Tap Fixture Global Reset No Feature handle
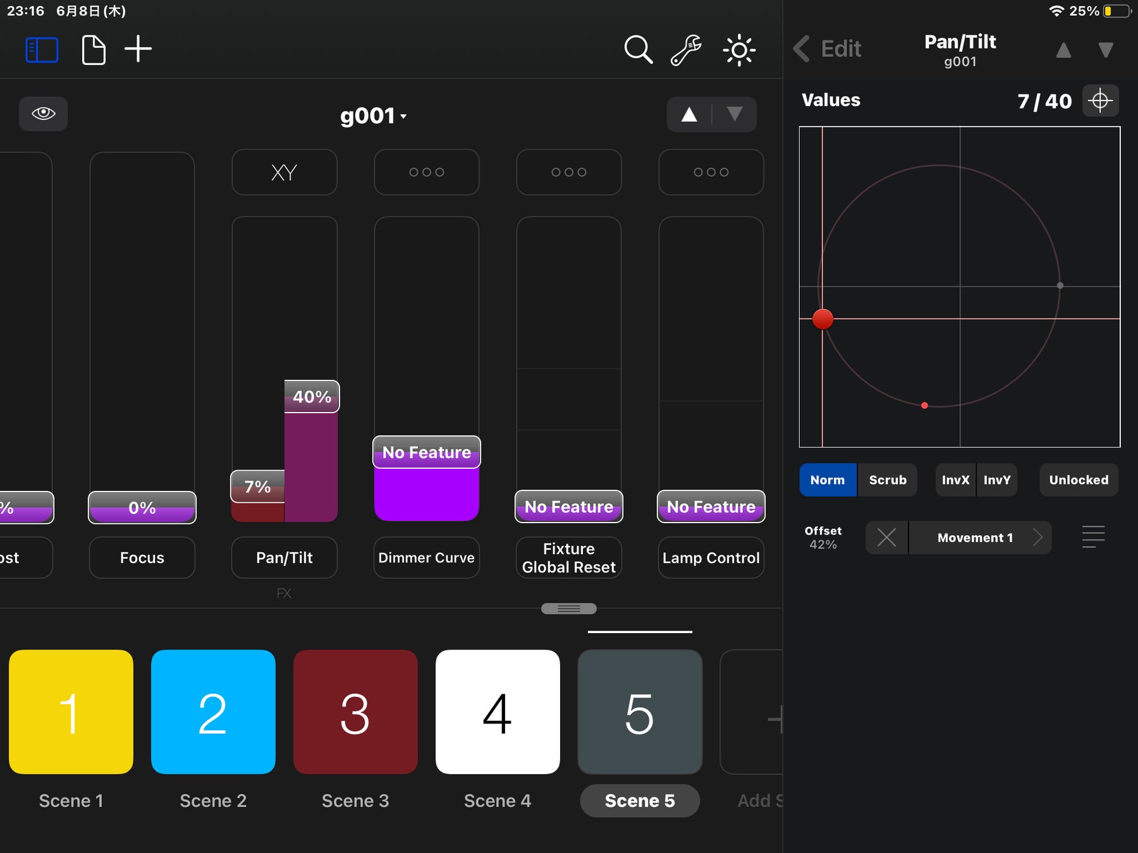The image size is (1138, 853). click(x=569, y=507)
